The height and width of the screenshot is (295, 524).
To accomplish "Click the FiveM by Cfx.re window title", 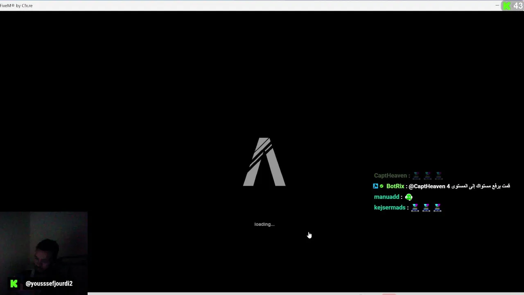I will (x=16, y=5).
